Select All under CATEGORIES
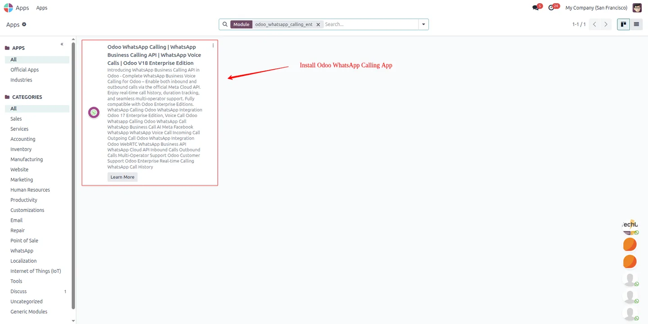The height and width of the screenshot is (324, 648). 37,108
